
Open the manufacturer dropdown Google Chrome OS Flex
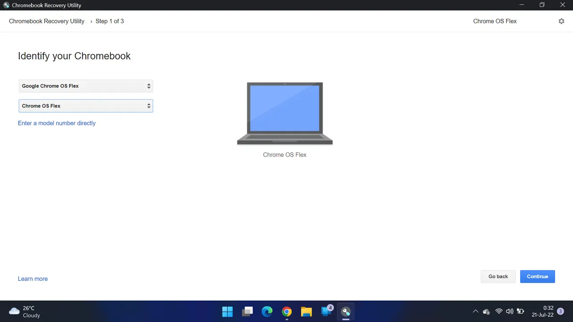pyautogui.click(x=86, y=86)
